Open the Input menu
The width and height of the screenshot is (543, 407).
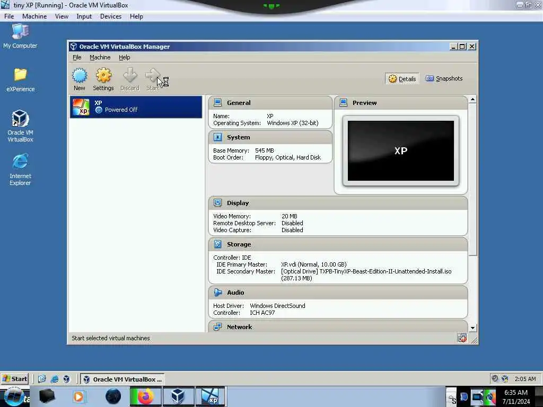(84, 16)
